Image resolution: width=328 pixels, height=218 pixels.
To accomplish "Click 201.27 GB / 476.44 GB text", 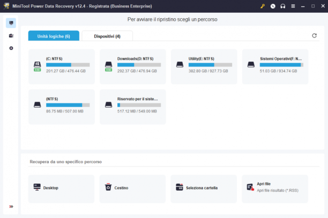I will point(66,71).
